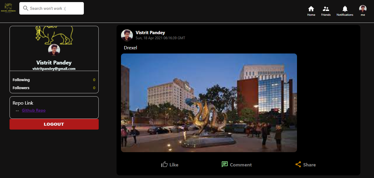The image size is (374, 178).
Task: Click the Share label on the post
Action: [309, 165]
